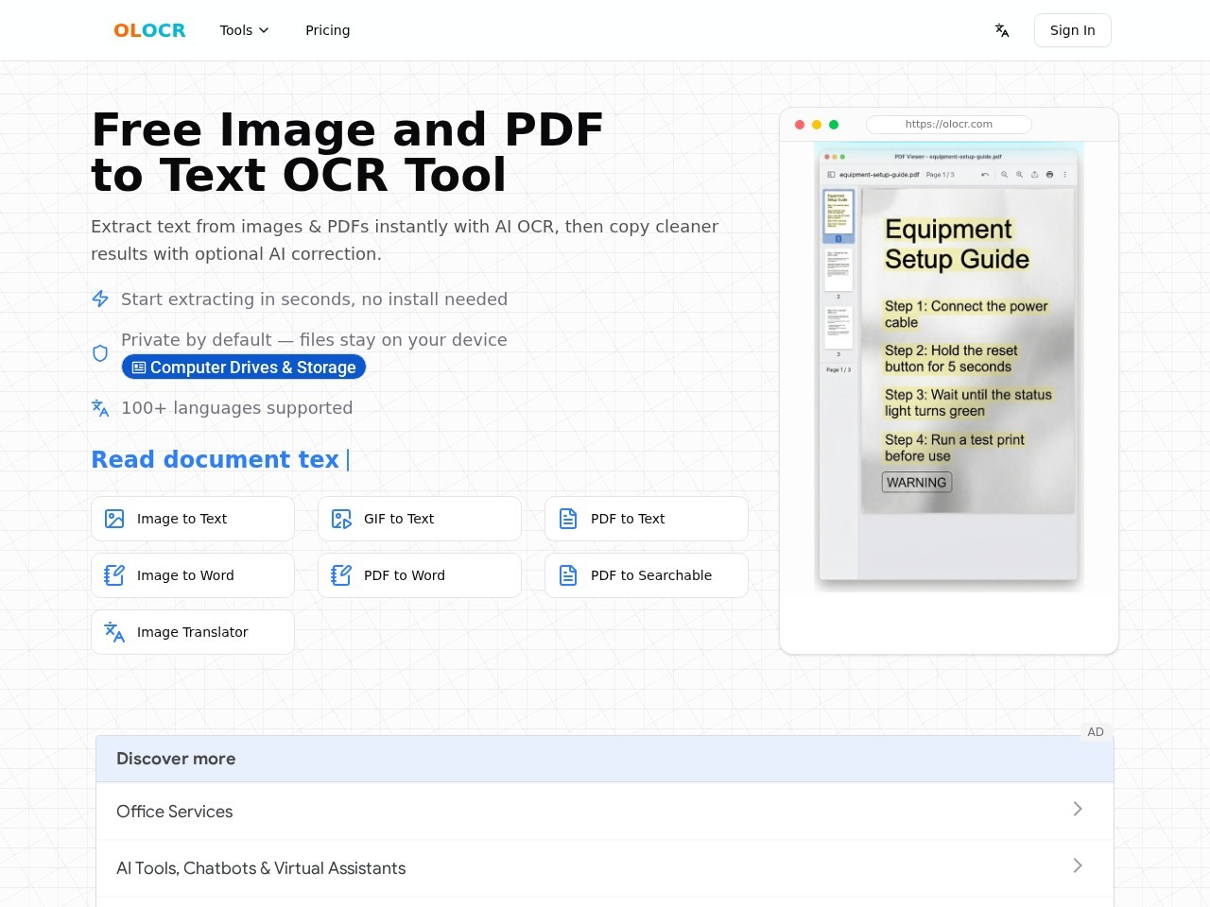1210x907 pixels.
Task: Click the Image Translator language icon
Action: coord(114,632)
